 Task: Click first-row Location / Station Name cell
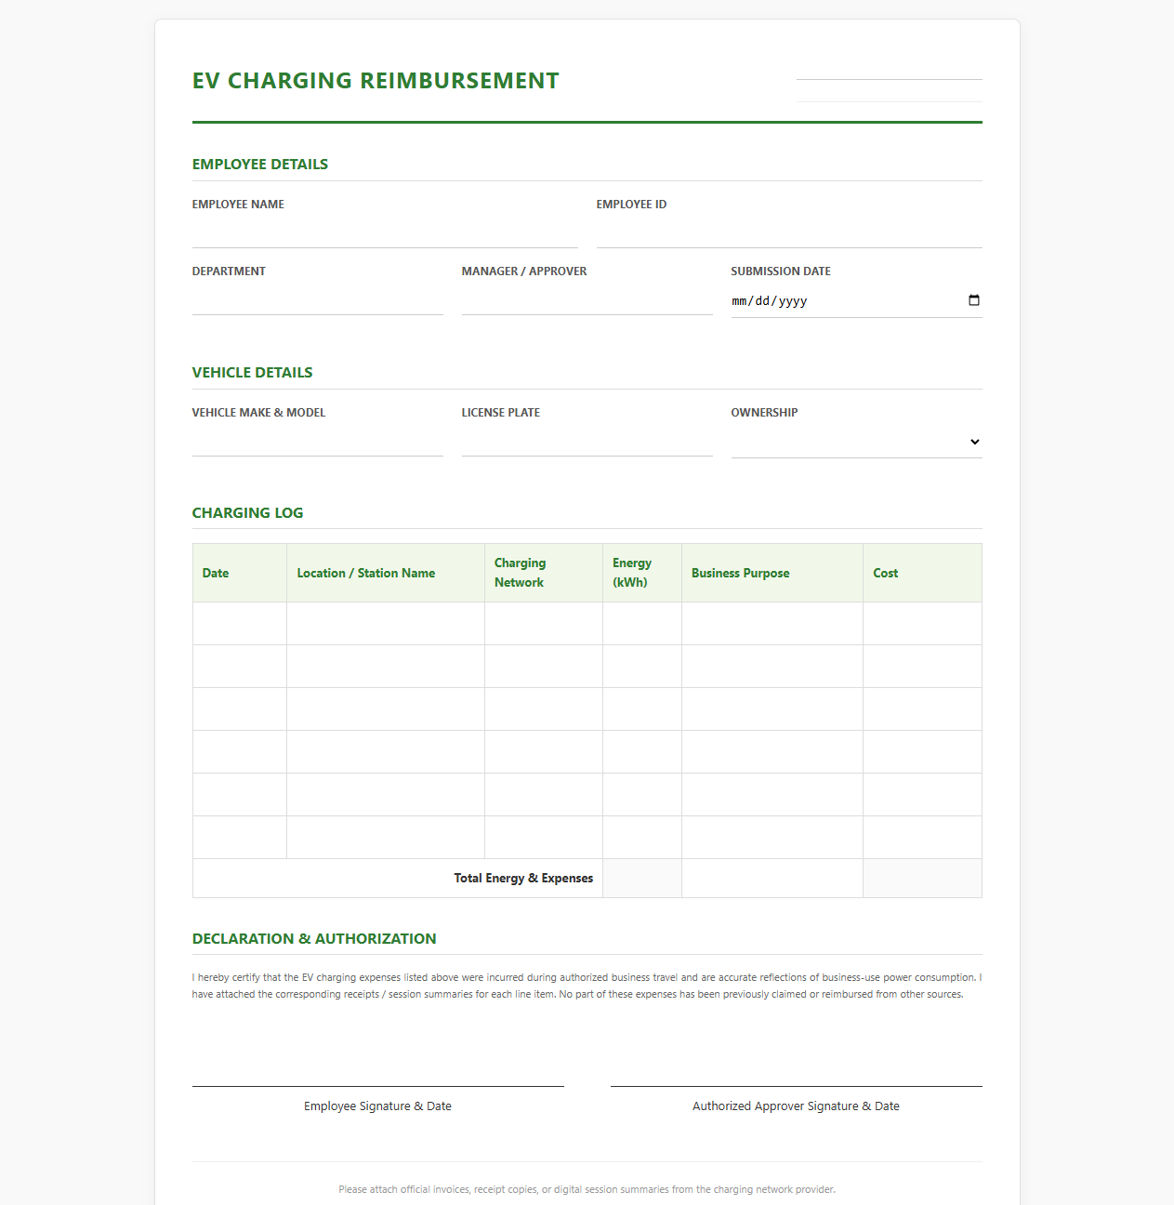point(386,624)
